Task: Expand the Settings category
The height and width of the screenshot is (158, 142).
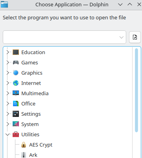Action: coord(7,114)
